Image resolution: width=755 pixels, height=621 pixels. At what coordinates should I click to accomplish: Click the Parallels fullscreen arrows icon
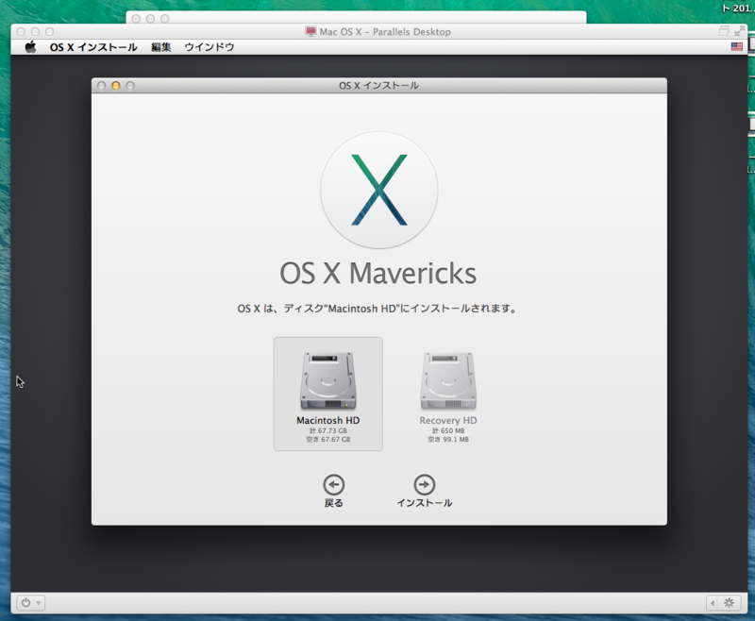tap(740, 31)
